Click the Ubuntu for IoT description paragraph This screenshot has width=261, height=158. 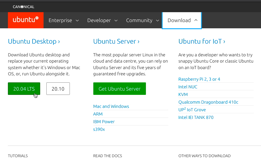(216, 61)
